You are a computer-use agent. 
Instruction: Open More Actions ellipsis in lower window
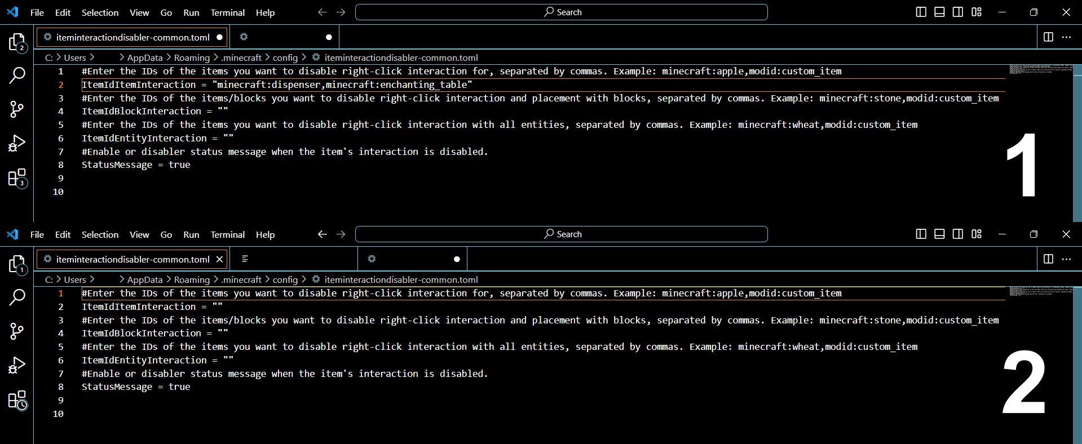[x=1066, y=259]
